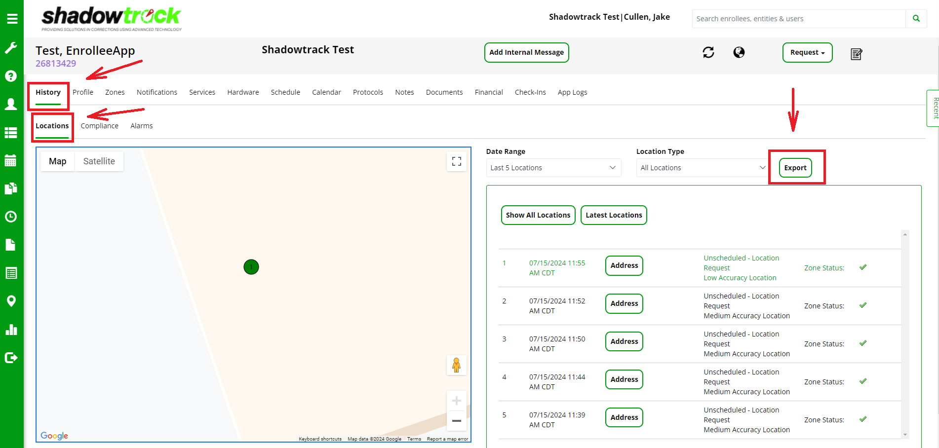Click the clock sidebar icon
The height and width of the screenshot is (448, 939).
(x=11, y=217)
